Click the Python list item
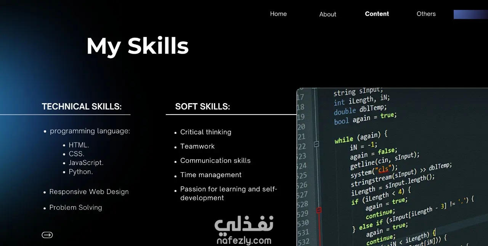 click(81, 172)
